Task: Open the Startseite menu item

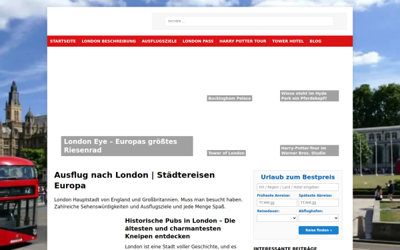Action: [x=63, y=41]
